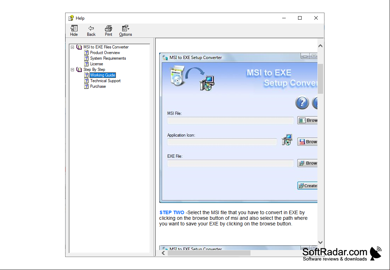Click the question mark icon beside System Requirements

point(86,58)
